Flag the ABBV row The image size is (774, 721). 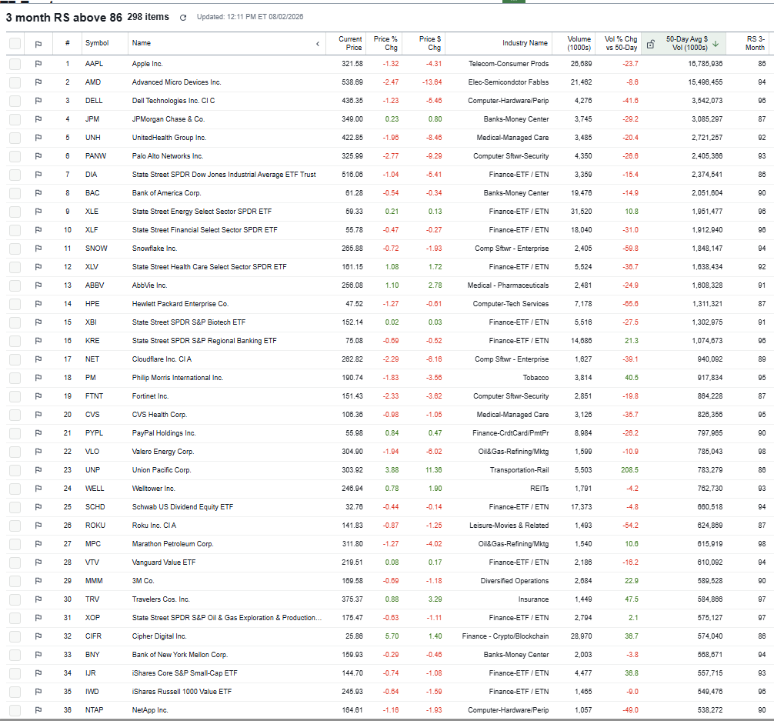[x=38, y=285]
